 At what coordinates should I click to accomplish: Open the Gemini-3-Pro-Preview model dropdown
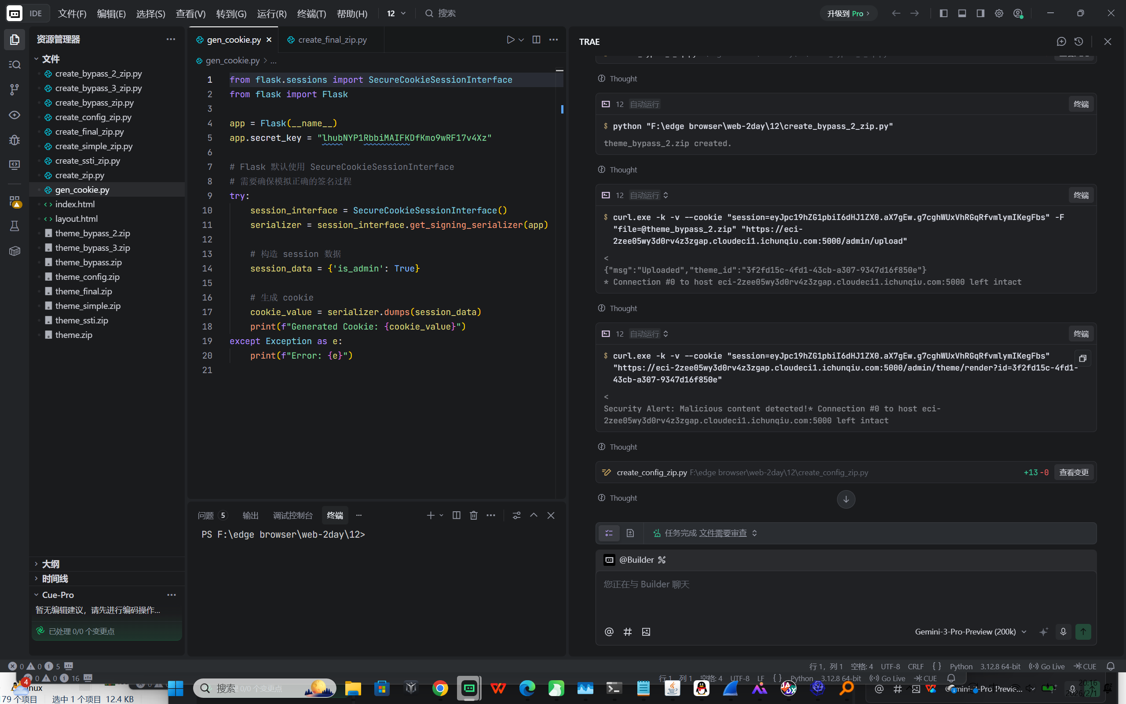coord(970,631)
